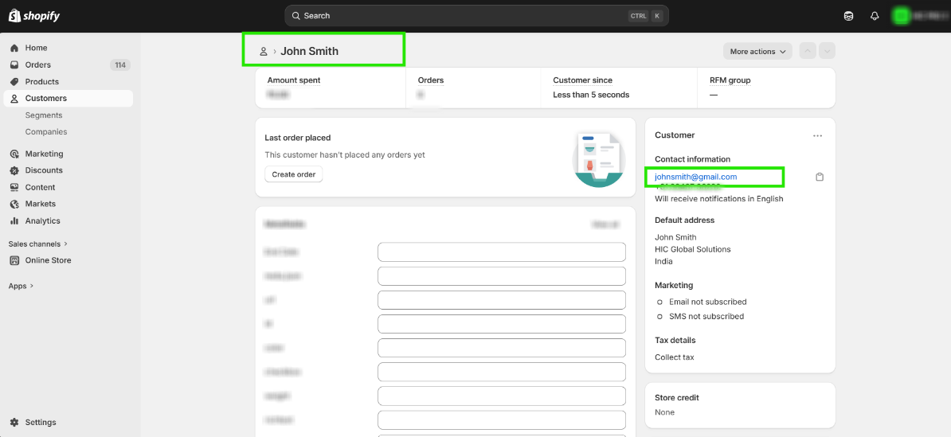Open Settings from sidebar

[40, 423]
